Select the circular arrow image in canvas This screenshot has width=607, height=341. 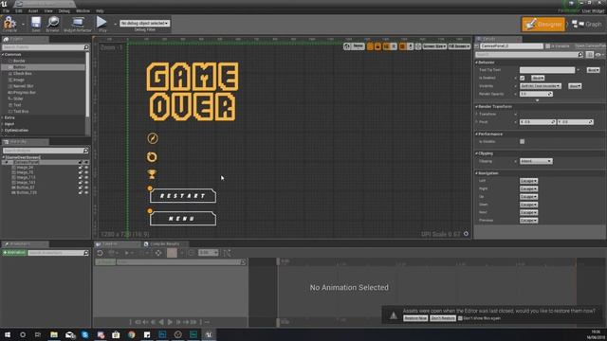[152, 156]
